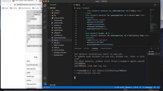Click the feedback icon in status bar
The width and height of the screenshot is (163, 91).
coord(155,87)
